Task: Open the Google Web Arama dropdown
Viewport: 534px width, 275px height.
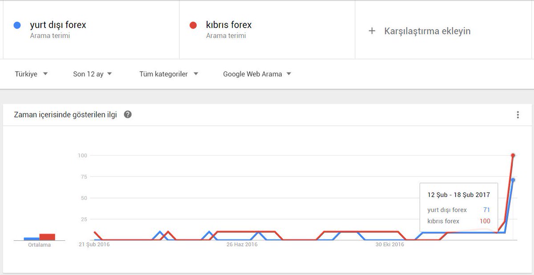Action: tap(257, 74)
